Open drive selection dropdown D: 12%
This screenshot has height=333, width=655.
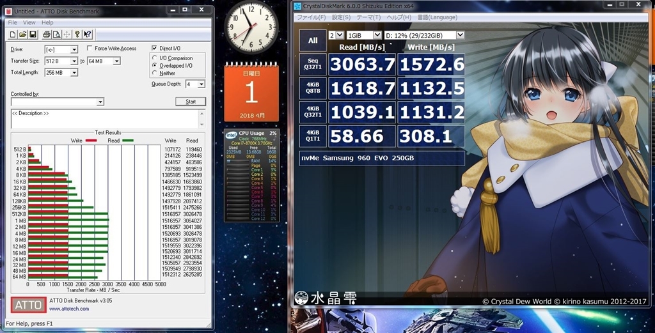click(424, 35)
